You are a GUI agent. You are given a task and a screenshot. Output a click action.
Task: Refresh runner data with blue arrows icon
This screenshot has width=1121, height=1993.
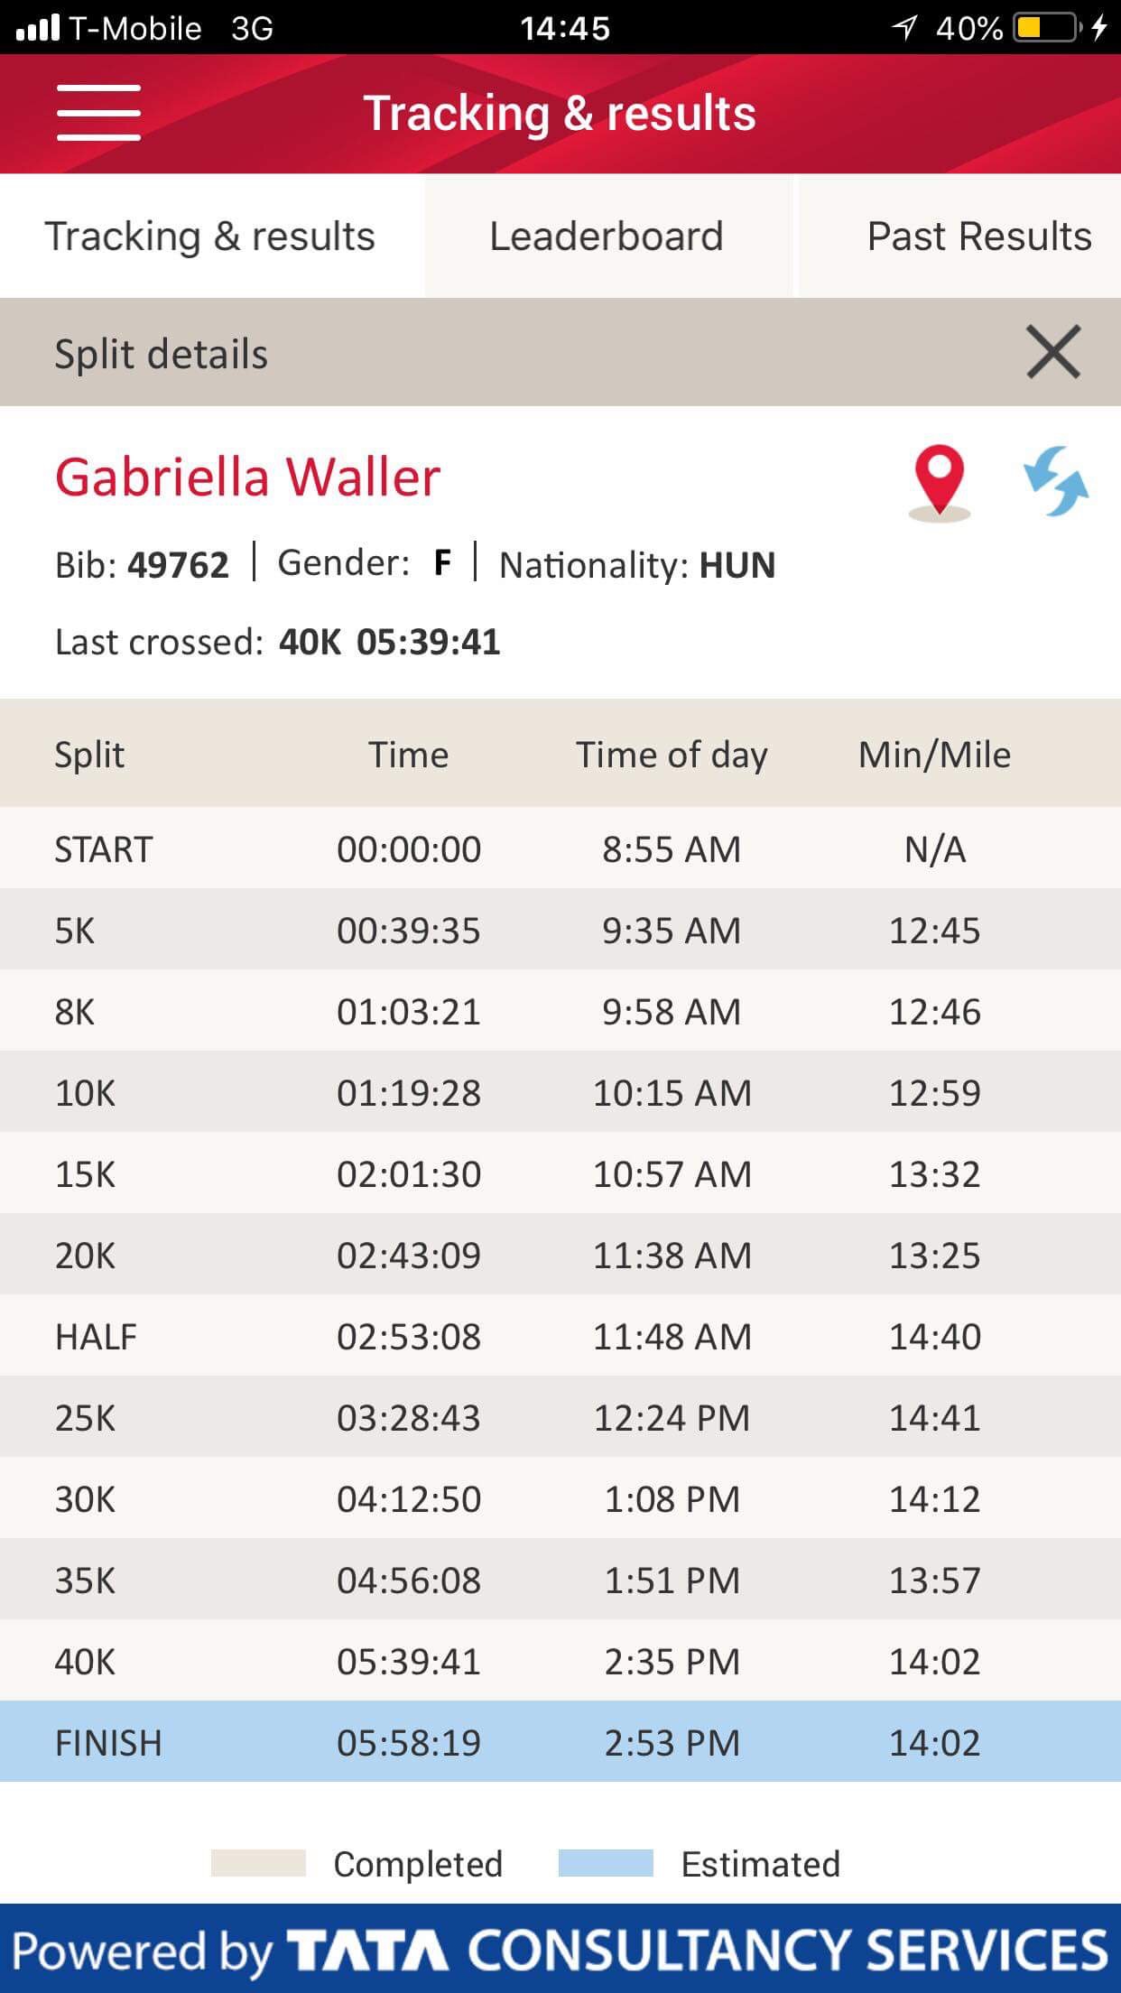pos(1055,480)
